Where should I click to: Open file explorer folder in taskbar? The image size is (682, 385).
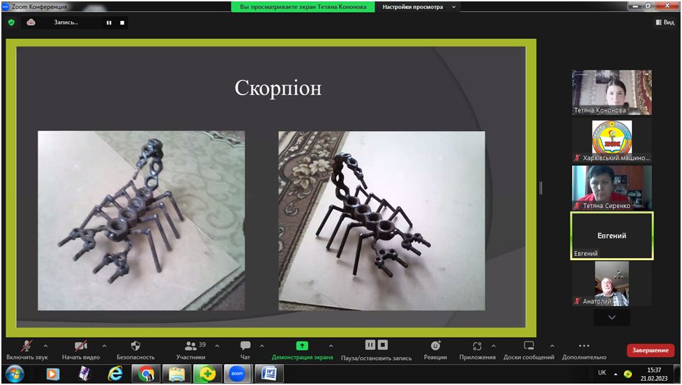pyautogui.click(x=176, y=374)
